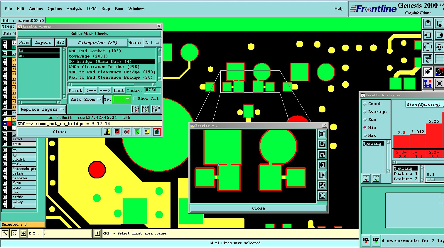The height and width of the screenshot is (248, 444).
Task: Click the Index input field
Action: (153, 90)
